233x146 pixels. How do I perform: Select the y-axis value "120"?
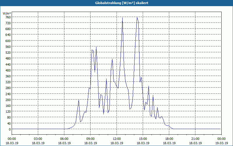tap(8, 112)
